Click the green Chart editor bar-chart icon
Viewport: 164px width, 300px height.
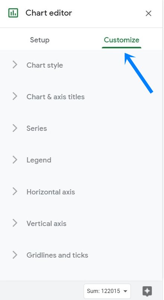point(13,13)
